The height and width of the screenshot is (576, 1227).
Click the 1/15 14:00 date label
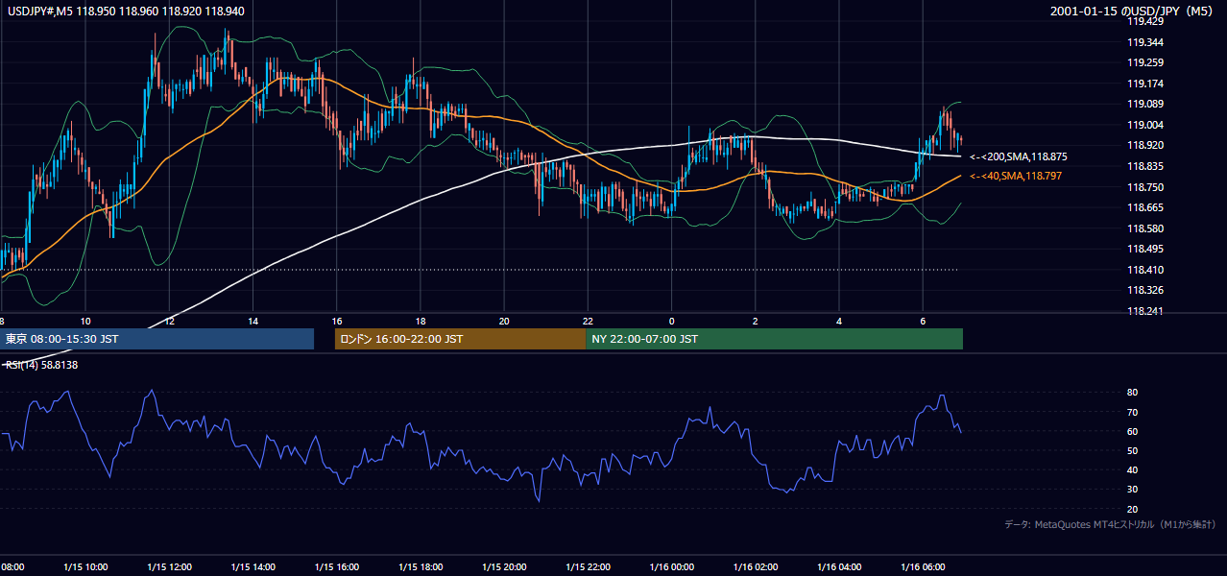[253, 566]
